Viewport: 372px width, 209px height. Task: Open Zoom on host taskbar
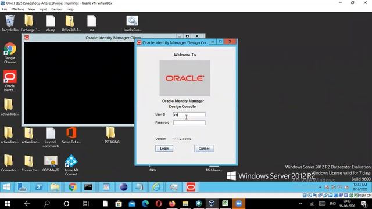point(239,204)
